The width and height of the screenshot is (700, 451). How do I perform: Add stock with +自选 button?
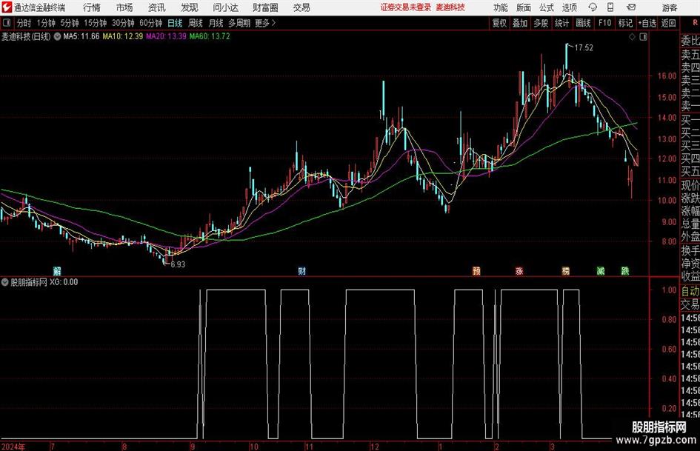pos(647,23)
